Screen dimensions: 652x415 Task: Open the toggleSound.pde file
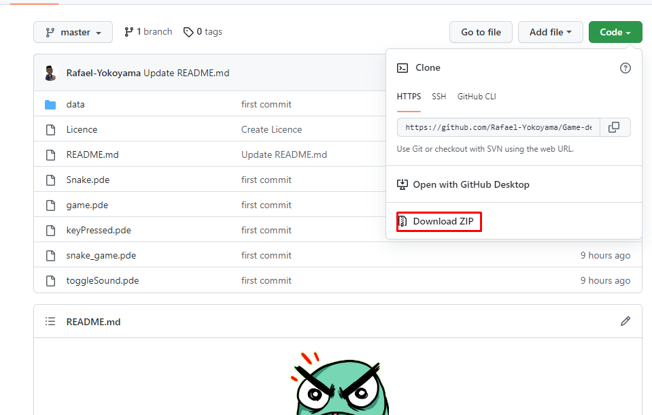pos(102,280)
